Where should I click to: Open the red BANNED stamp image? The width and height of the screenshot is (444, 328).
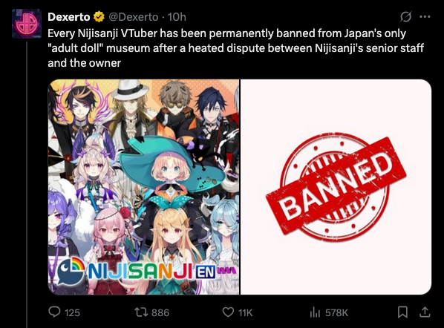(336, 187)
